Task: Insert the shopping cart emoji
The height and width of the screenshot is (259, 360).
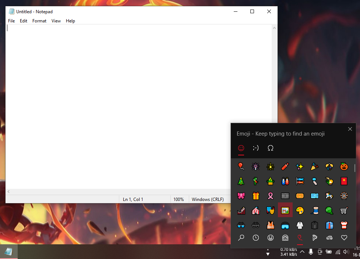Action: [x=344, y=211]
